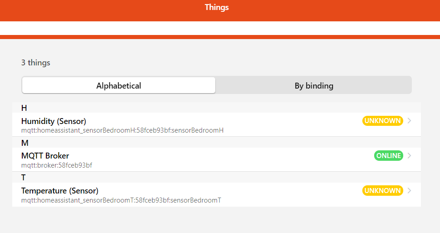Expand the Humidity (Sensor) row chevron
This screenshot has height=233, width=440.
point(410,121)
